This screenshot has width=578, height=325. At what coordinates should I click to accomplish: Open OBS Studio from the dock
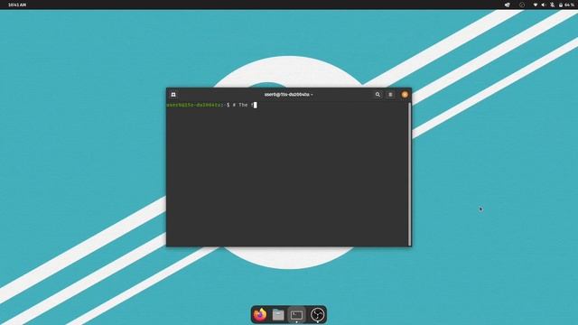point(317,315)
